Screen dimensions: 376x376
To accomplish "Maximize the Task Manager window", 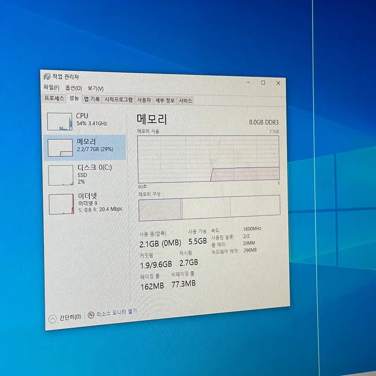I will 263,83.
